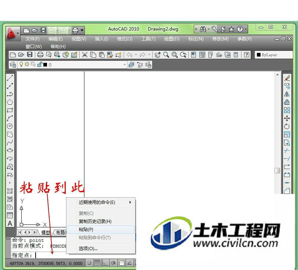This screenshot has height=270, width=298.
Task: Open the 文件(F) menu
Action: [x=33, y=39]
